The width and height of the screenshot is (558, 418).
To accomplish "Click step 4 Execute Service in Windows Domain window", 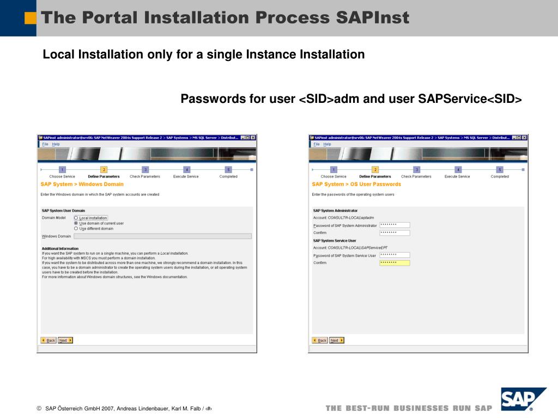I will tap(187, 170).
